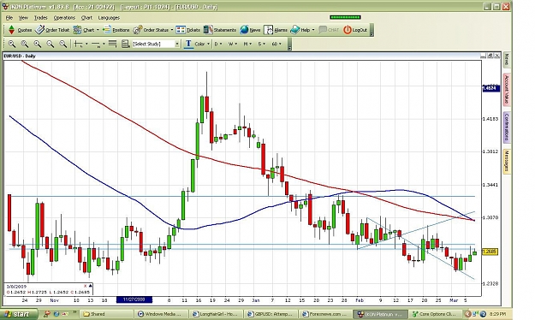535x320 pixels.
Task: Select the trend line drawing tool
Action: 96,44
